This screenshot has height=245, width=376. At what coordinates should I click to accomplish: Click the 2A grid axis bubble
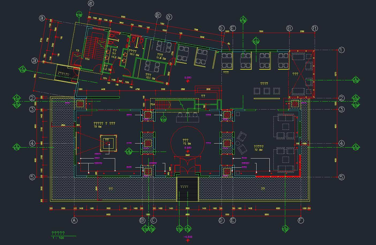[34, 61]
